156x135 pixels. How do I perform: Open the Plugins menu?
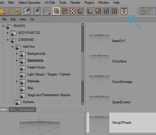(x=89, y=3)
